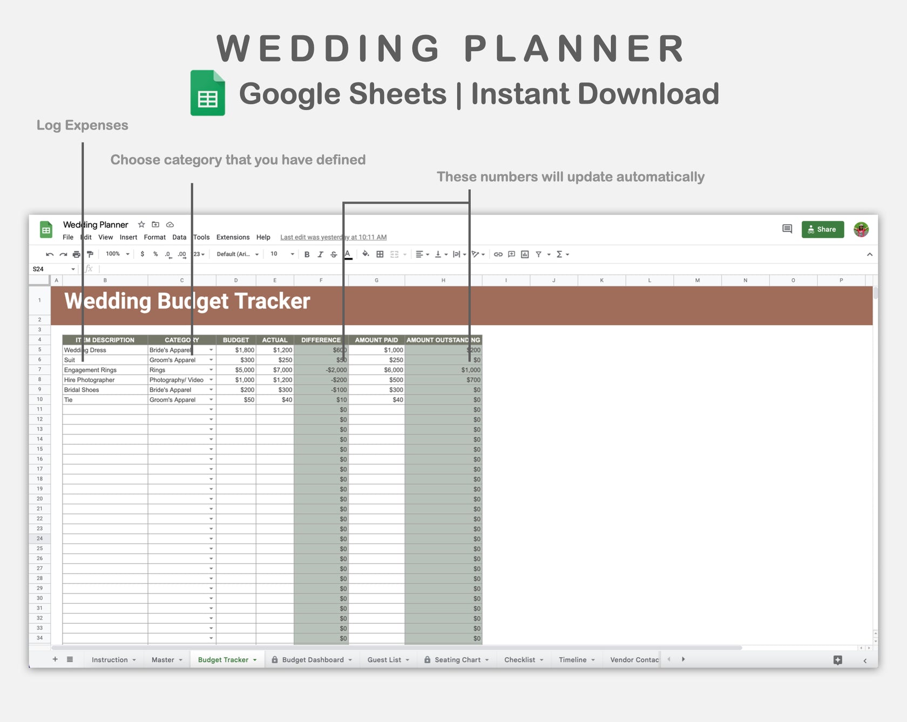The height and width of the screenshot is (722, 907).
Task: Click the Share button
Action: (x=822, y=229)
